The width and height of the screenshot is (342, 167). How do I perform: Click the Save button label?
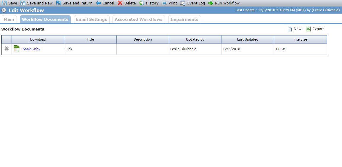pyautogui.click(x=13, y=3)
